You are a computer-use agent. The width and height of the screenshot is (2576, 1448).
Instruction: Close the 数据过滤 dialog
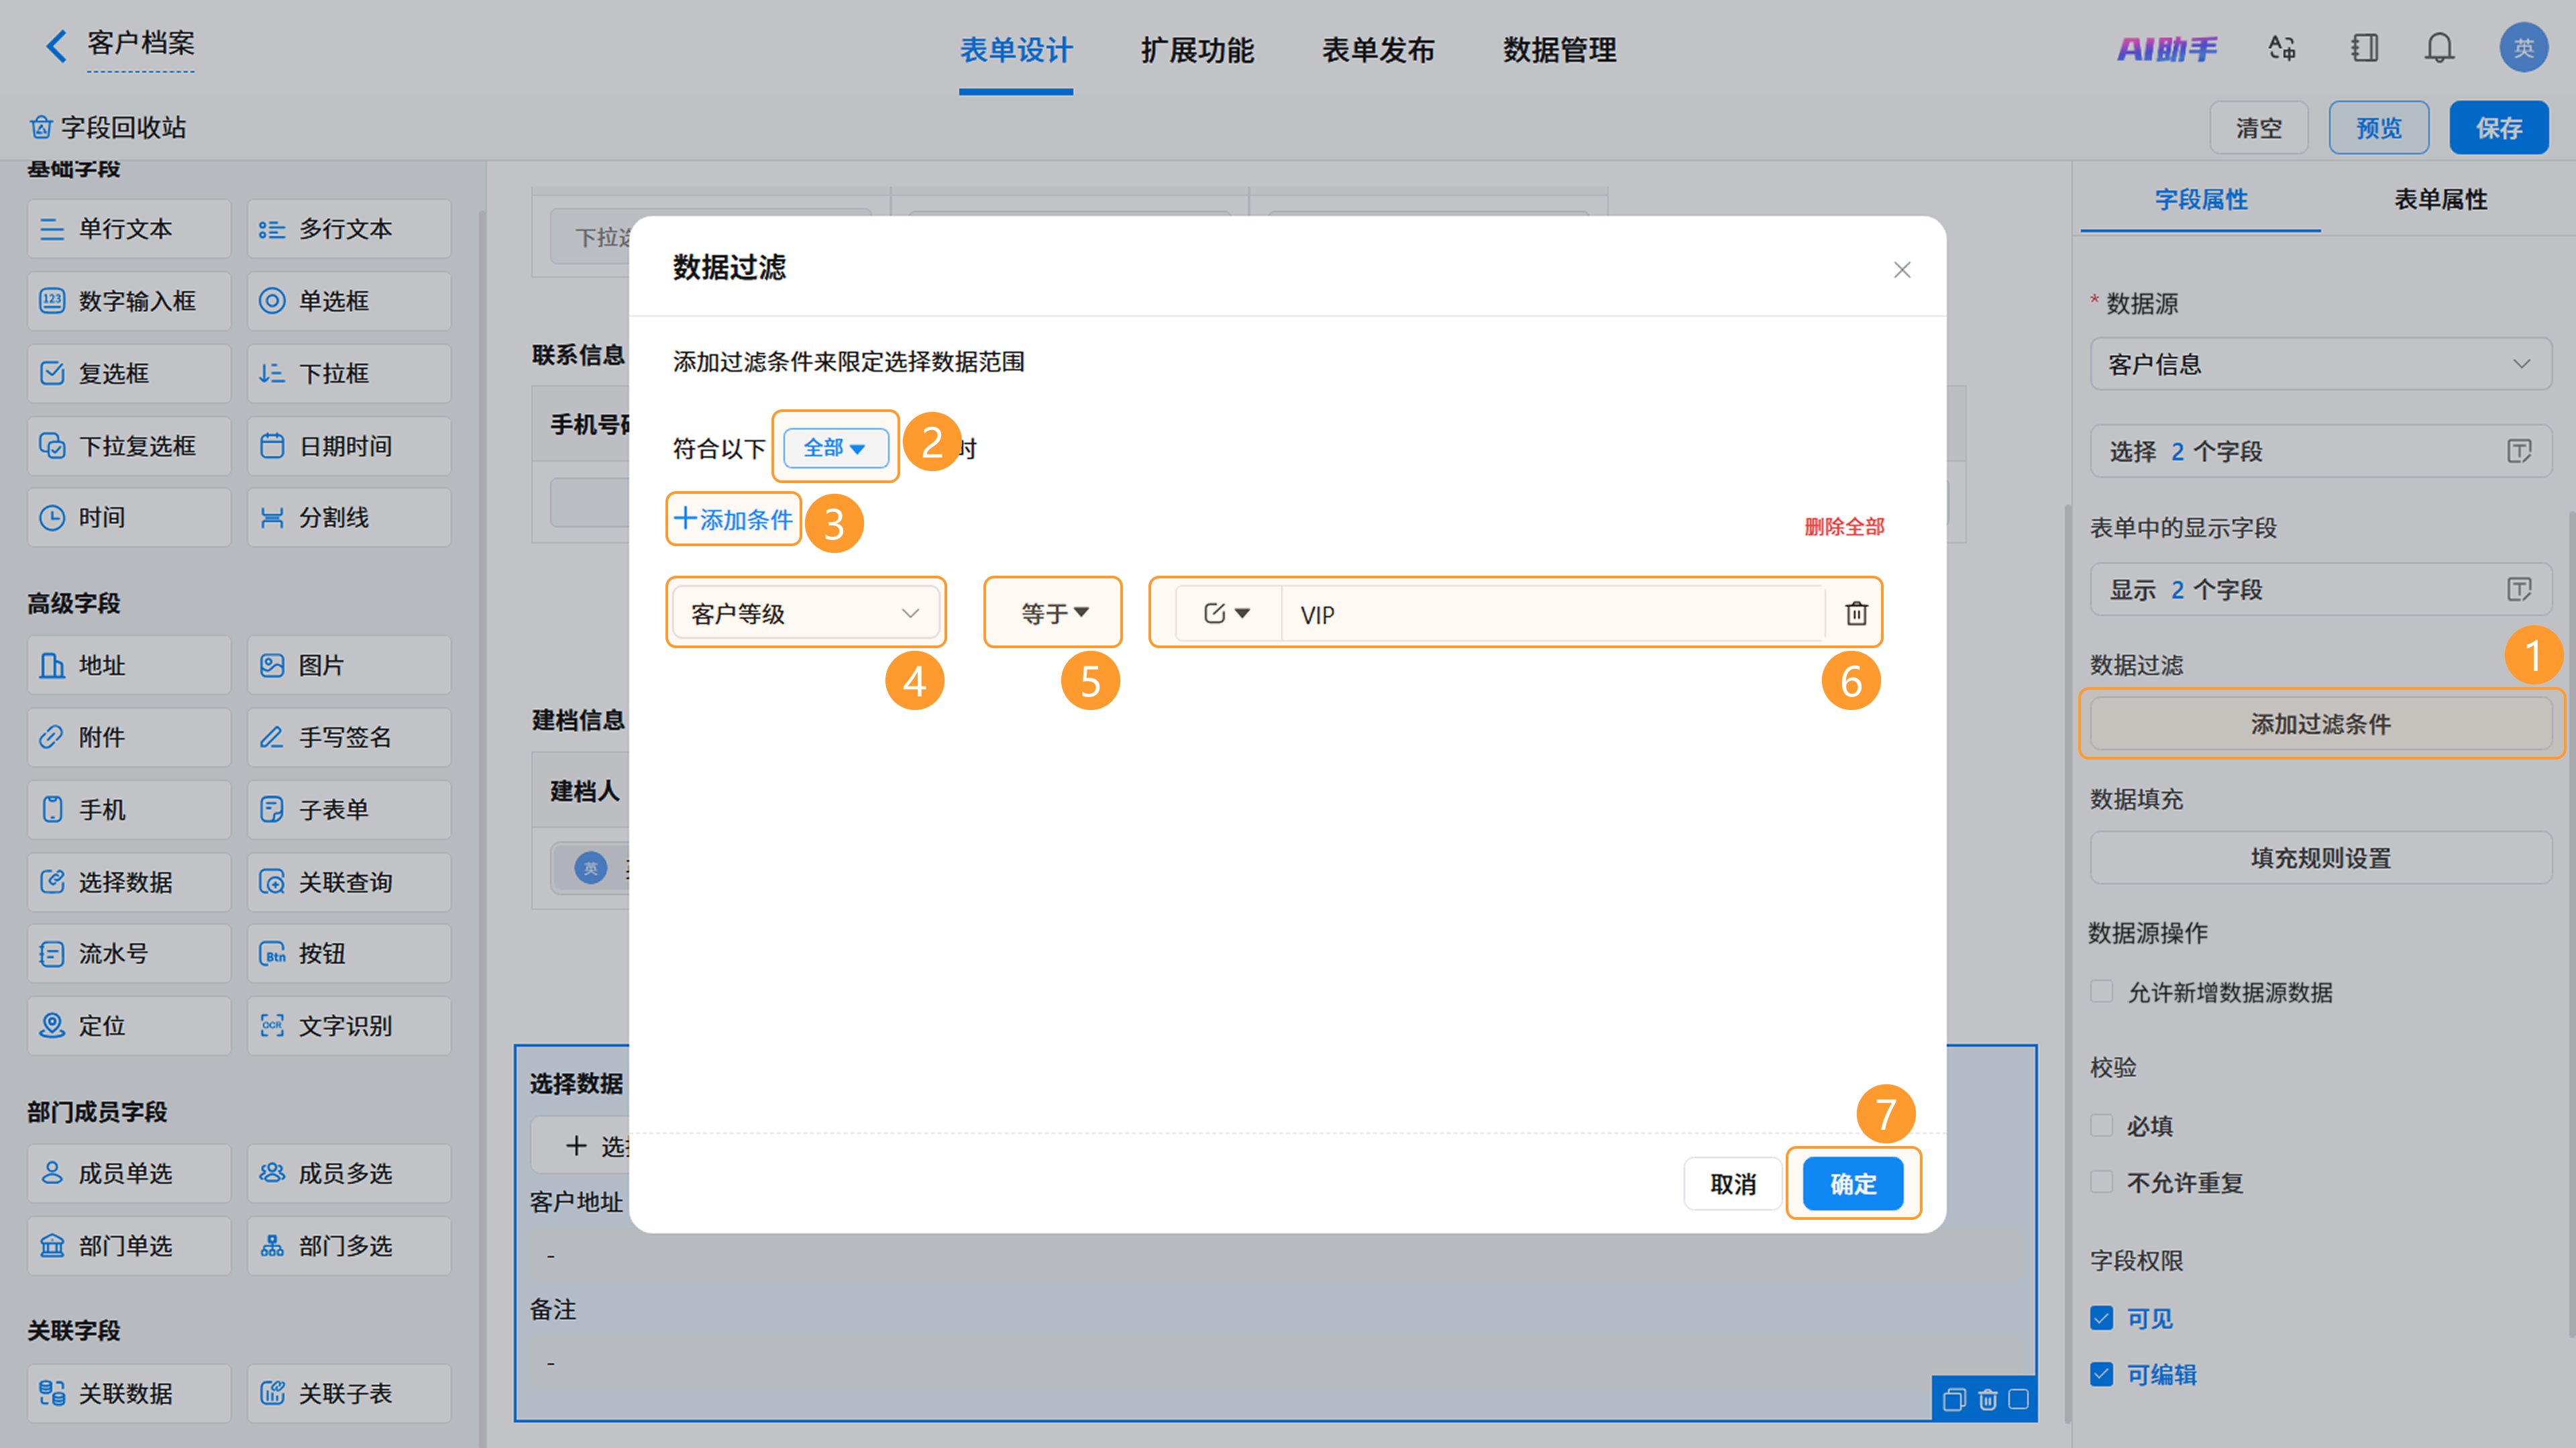click(1902, 270)
